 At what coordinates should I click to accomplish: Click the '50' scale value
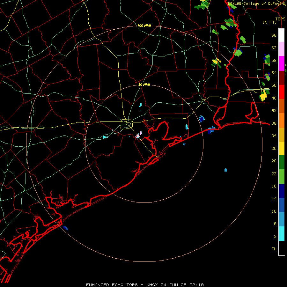274,85
